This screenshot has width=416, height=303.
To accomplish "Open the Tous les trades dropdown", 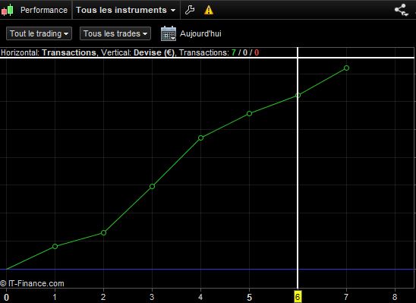I will [x=115, y=33].
